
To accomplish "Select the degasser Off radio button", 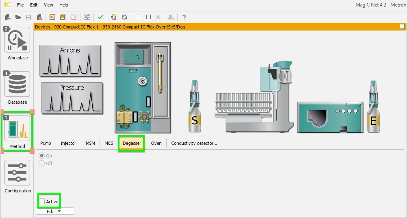I will [x=41, y=163].
